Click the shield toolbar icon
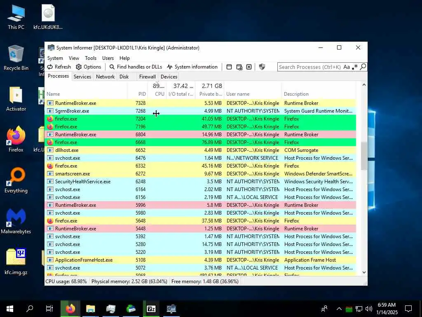 pyautogui.click(x=262, y=67)
